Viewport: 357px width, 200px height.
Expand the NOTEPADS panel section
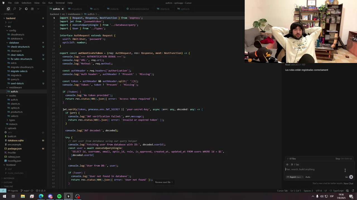click(x=9, y=178)
